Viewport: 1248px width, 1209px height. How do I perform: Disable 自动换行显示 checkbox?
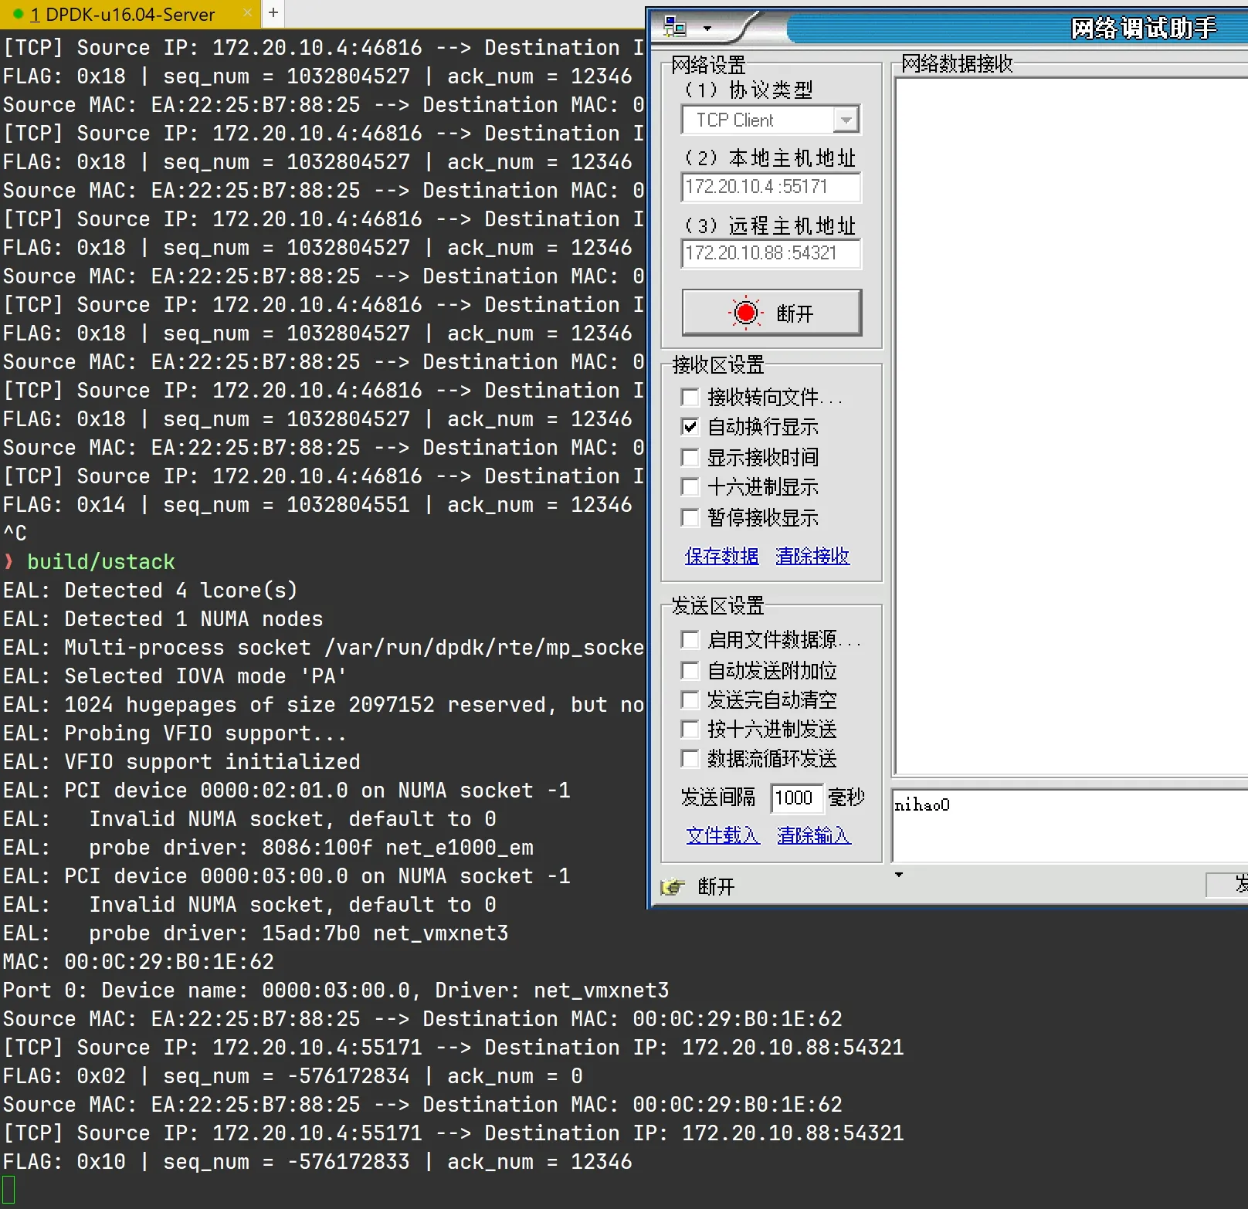(690, 427)
